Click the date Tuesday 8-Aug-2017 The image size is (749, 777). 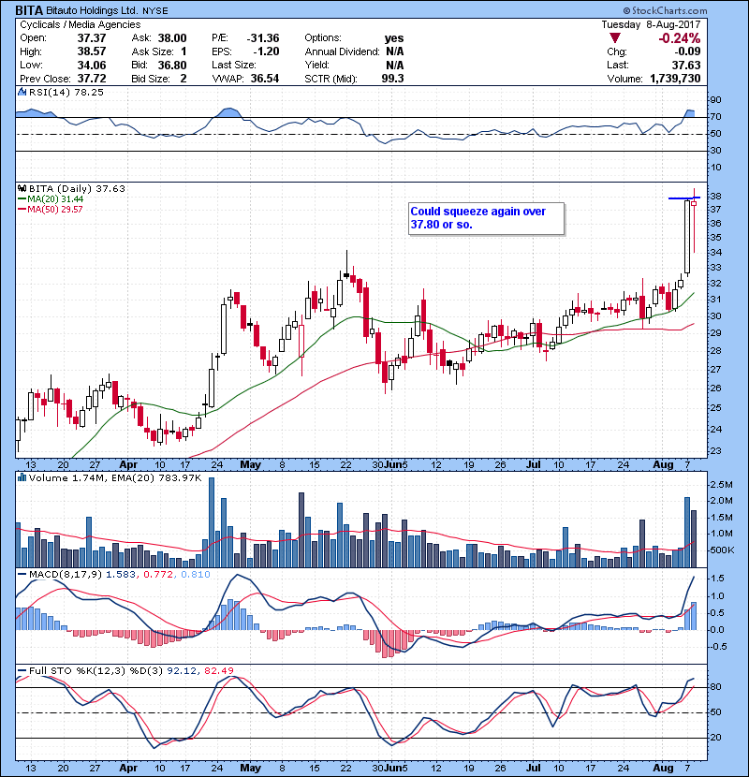point(652,24)
